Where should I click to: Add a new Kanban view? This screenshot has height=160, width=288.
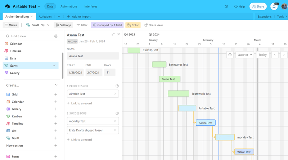pyautogui.click(x=56, y=116)
